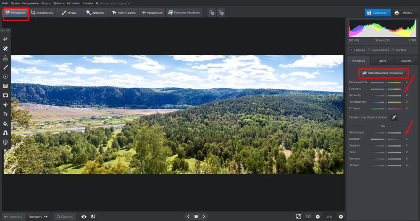Zoom in with the plus button

point(341,216)
